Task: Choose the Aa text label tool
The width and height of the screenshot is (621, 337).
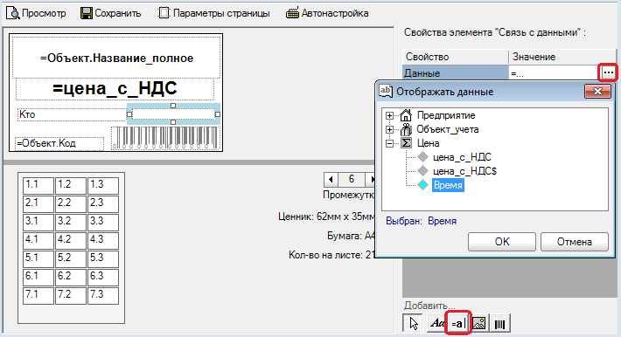Action: click(x=436, y=323)
